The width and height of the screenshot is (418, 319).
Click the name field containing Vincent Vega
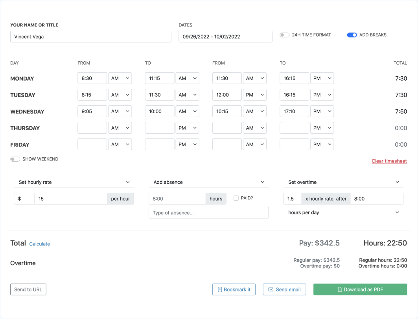click(90, 37)
